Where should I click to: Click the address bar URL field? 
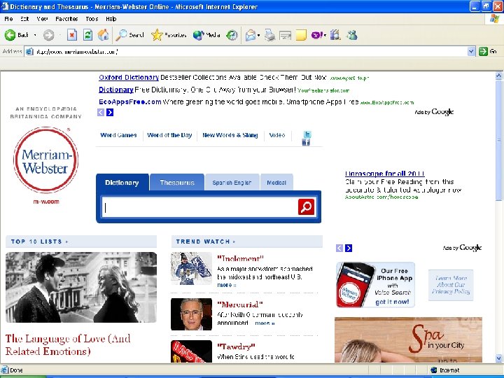[x=246, y=51]
